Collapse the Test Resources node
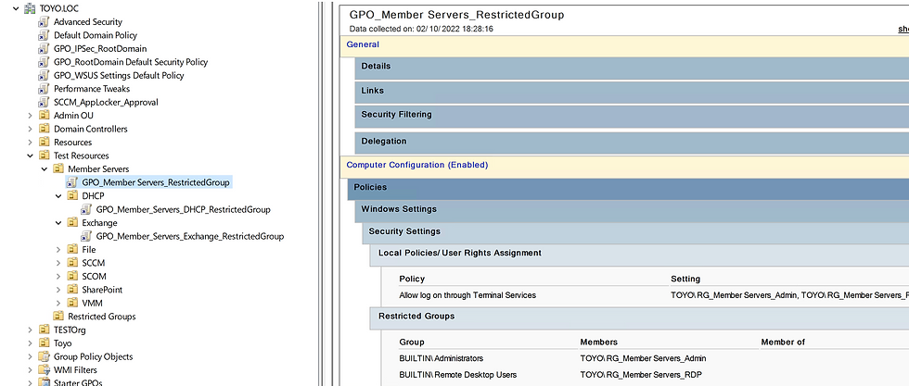This screenshot has width=909, height=386. (x=30, y=156)
